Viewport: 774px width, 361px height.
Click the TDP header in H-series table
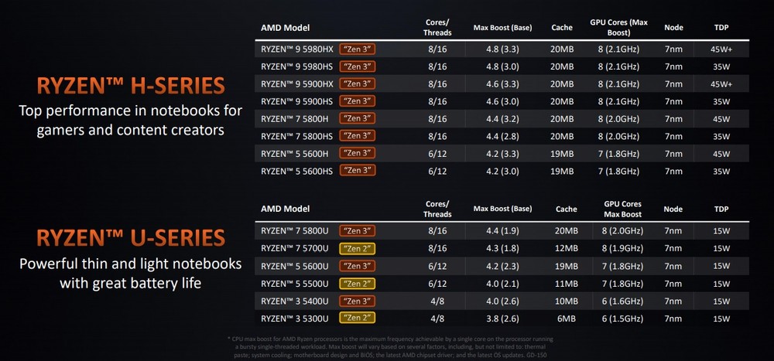coord(721,28)
